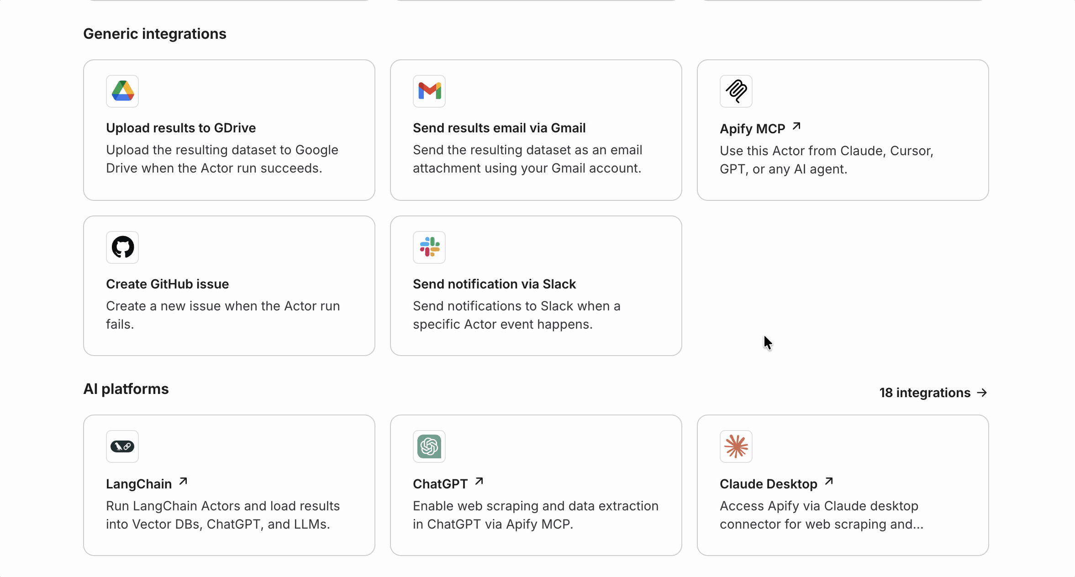Click the Apify MCP logo icon
1075x577 pixels.
point(736,91)
